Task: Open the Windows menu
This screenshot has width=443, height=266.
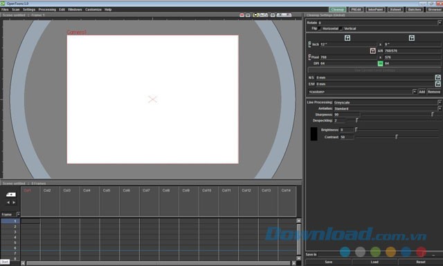Action: (75, 10)
